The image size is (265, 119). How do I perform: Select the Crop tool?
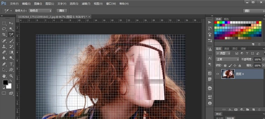4,34
